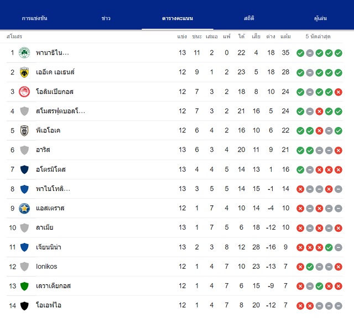The image size is (354, 318).
Task: Open the สถิติ tab
Action: pyautogui.click(x=249, y=18)
